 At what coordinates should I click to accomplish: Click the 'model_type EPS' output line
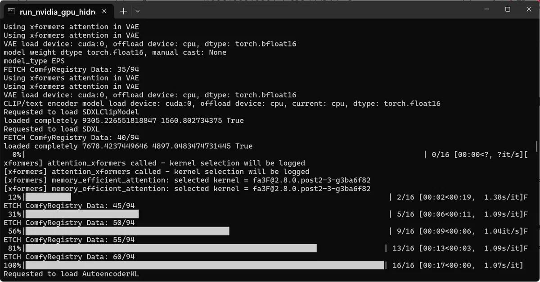pyautogui.click(x=34, y=61)
